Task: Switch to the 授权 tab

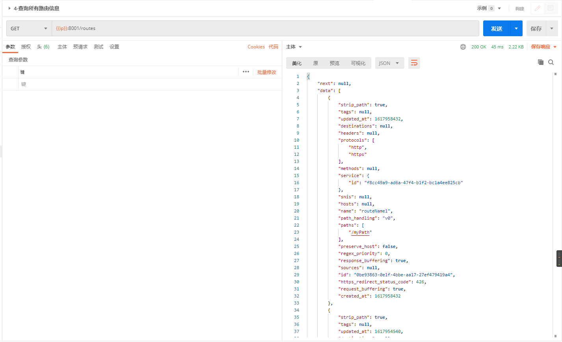Action: (x=26, y=47)
